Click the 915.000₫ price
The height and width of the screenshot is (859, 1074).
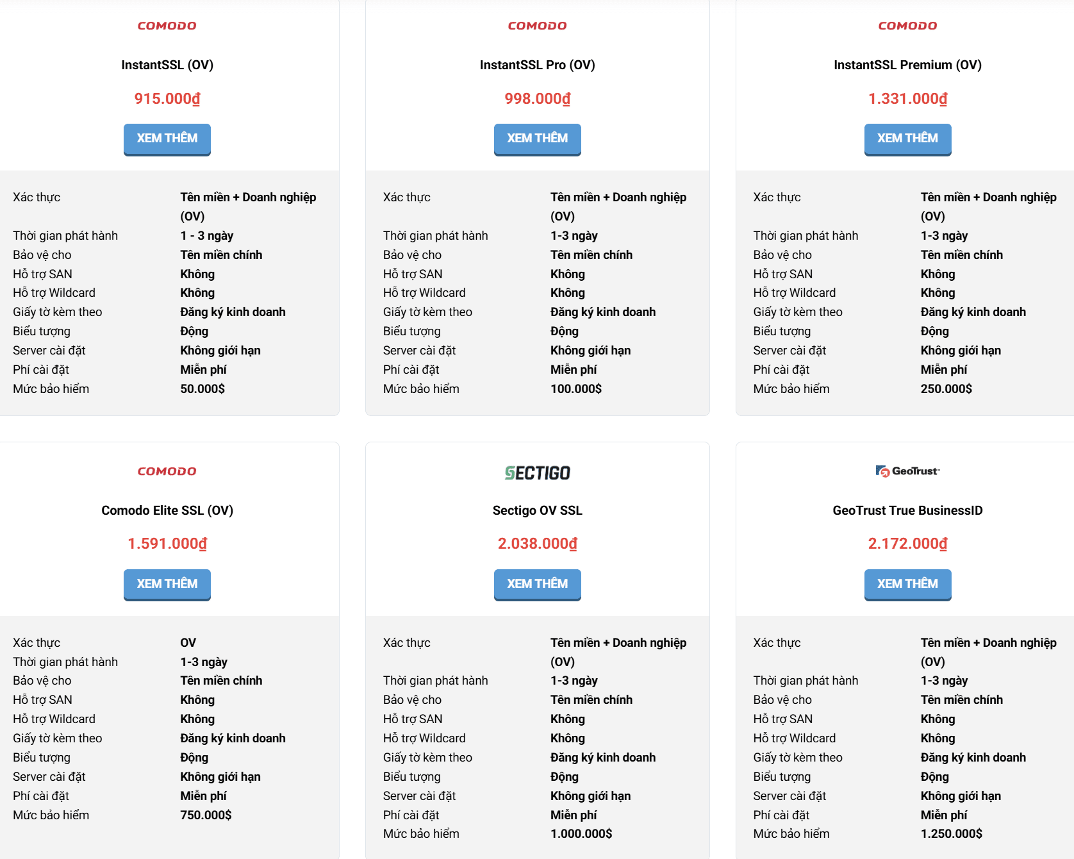point(167,99)
